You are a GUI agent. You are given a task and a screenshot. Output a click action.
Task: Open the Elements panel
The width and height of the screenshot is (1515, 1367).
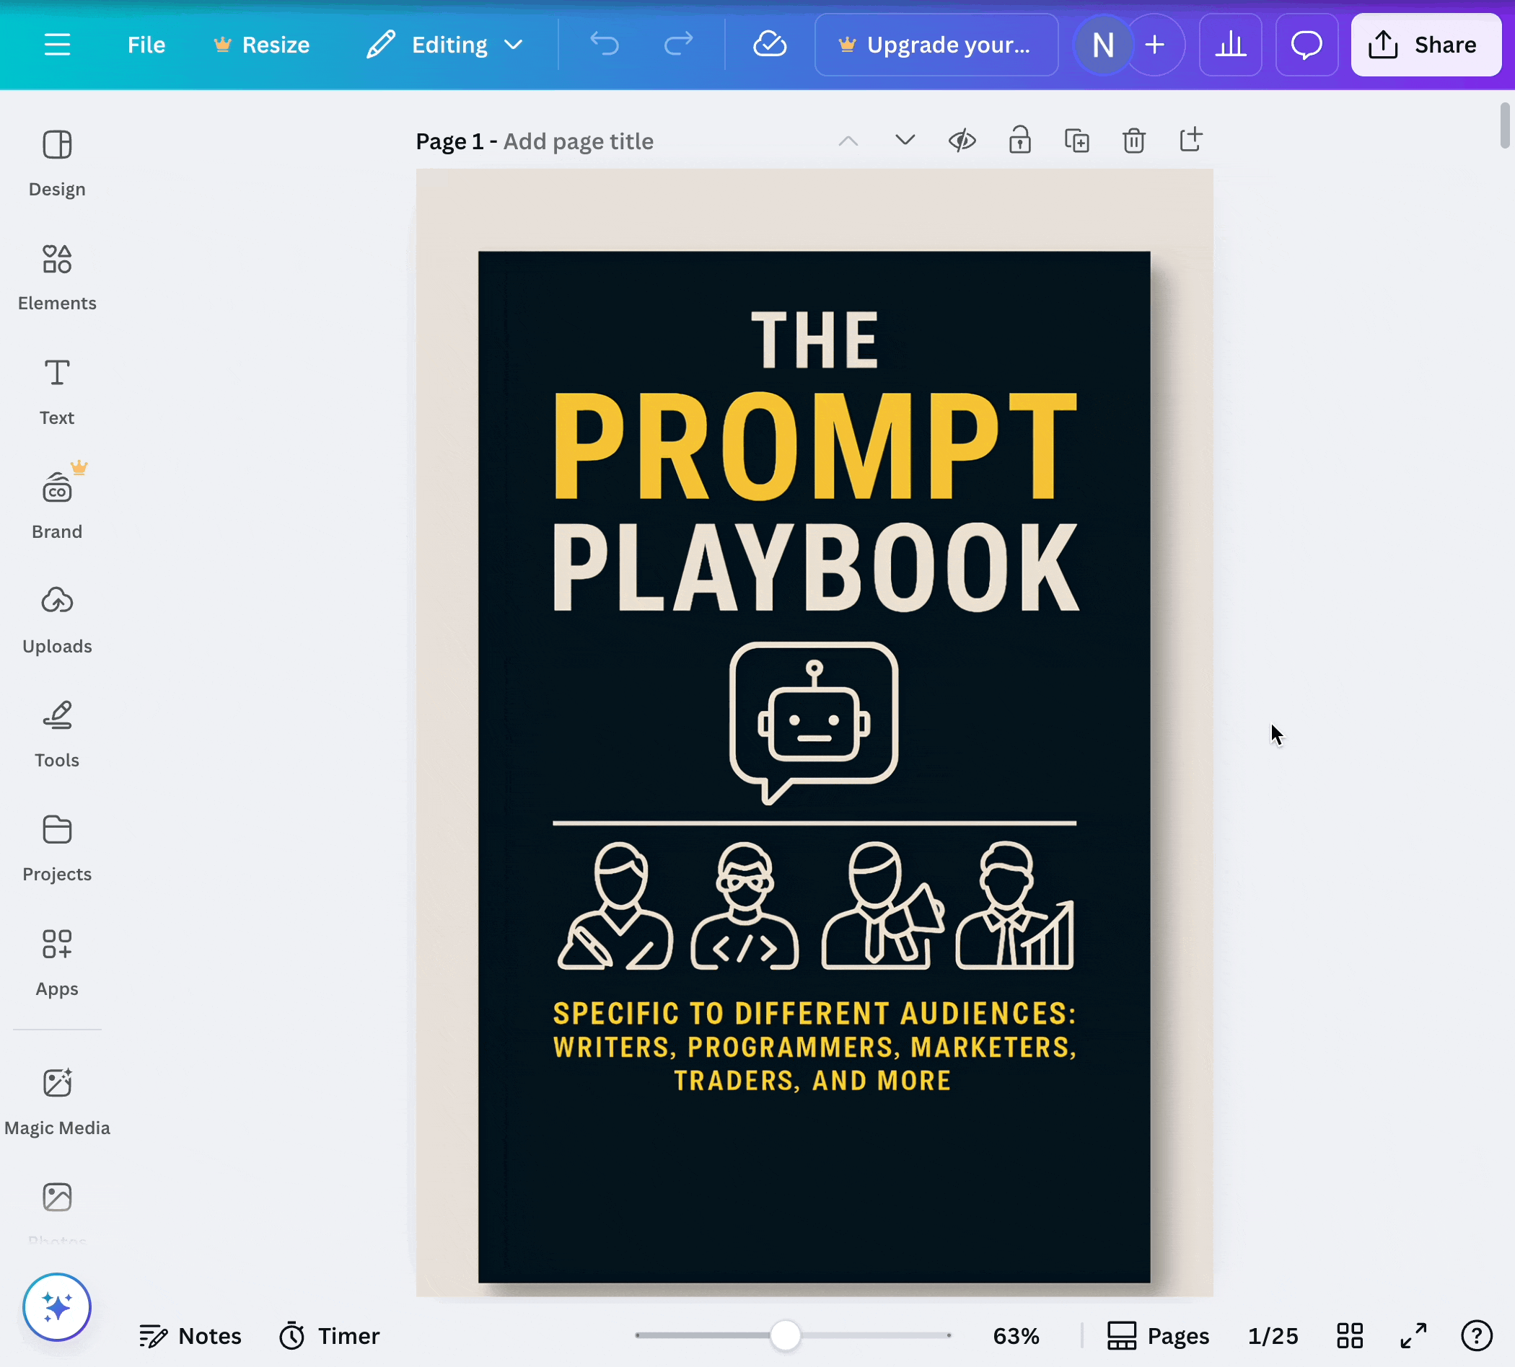pos(57,276)
